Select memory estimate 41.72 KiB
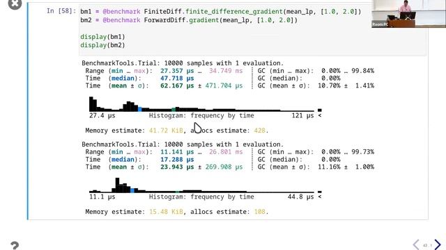 166,131
